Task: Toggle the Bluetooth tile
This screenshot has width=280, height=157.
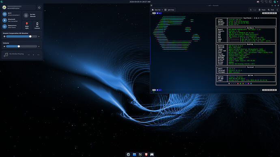Action: pos(11,20)
